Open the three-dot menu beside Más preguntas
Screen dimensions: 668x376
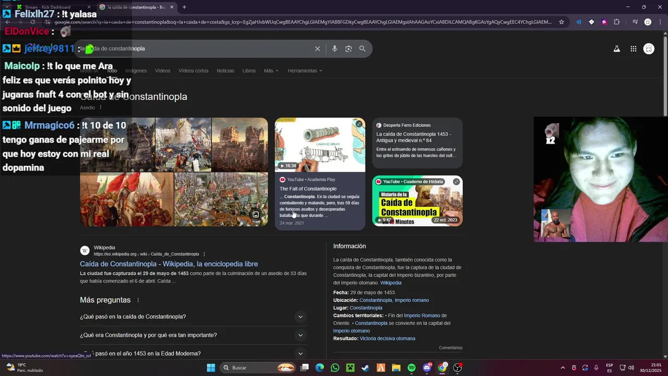138,300
